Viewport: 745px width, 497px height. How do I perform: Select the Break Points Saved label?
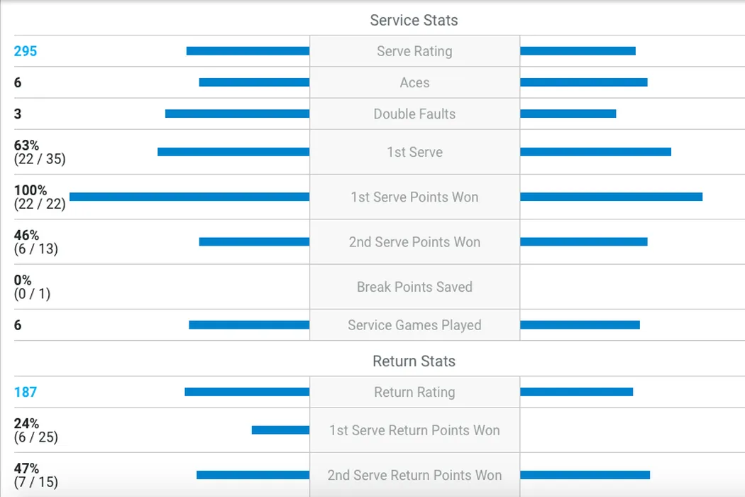point(414,287)
